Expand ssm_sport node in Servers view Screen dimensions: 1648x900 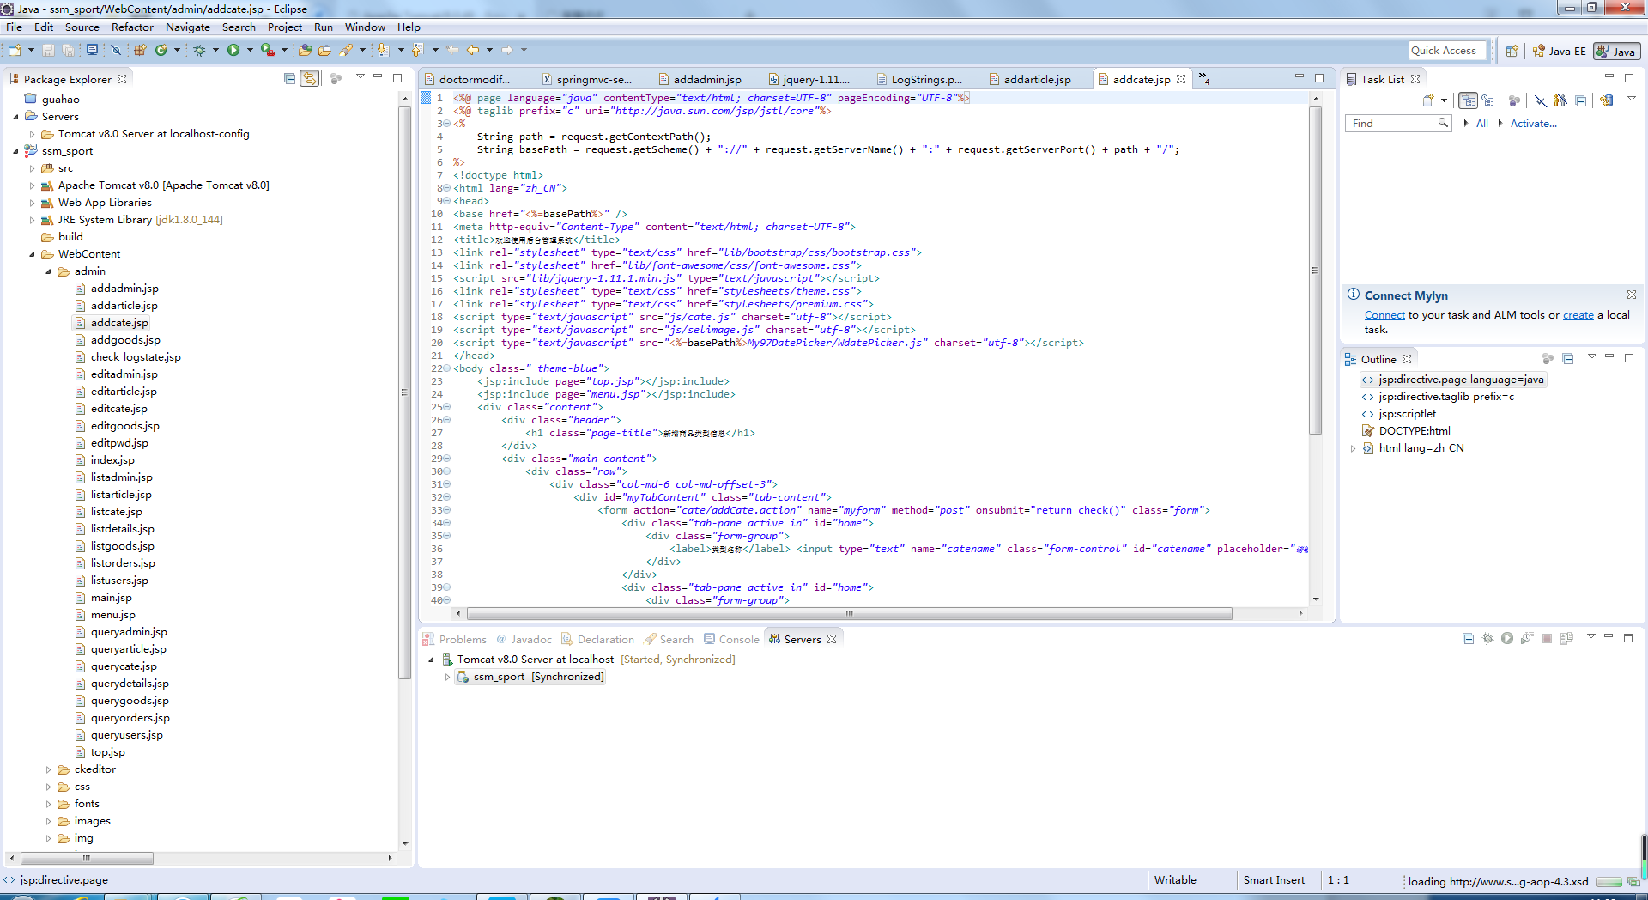[x=447, y=677]
